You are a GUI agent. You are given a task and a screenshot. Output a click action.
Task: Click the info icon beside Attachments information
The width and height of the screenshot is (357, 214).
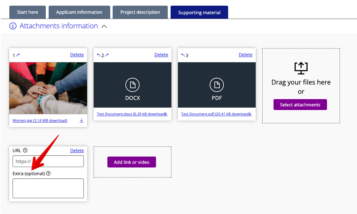(13, 26)
